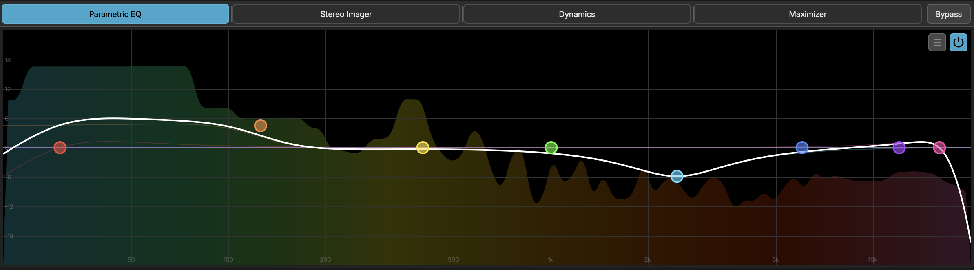Click the Bypass button

click(948, 14)
